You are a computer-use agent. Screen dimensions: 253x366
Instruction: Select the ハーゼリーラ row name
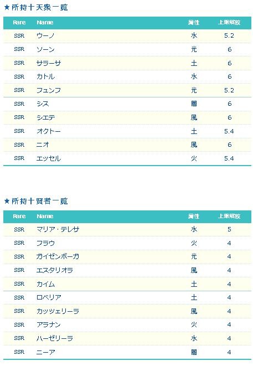click(55, 338)
